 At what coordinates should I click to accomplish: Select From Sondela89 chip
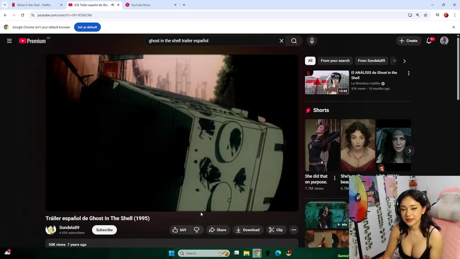(x=371, y=61)
